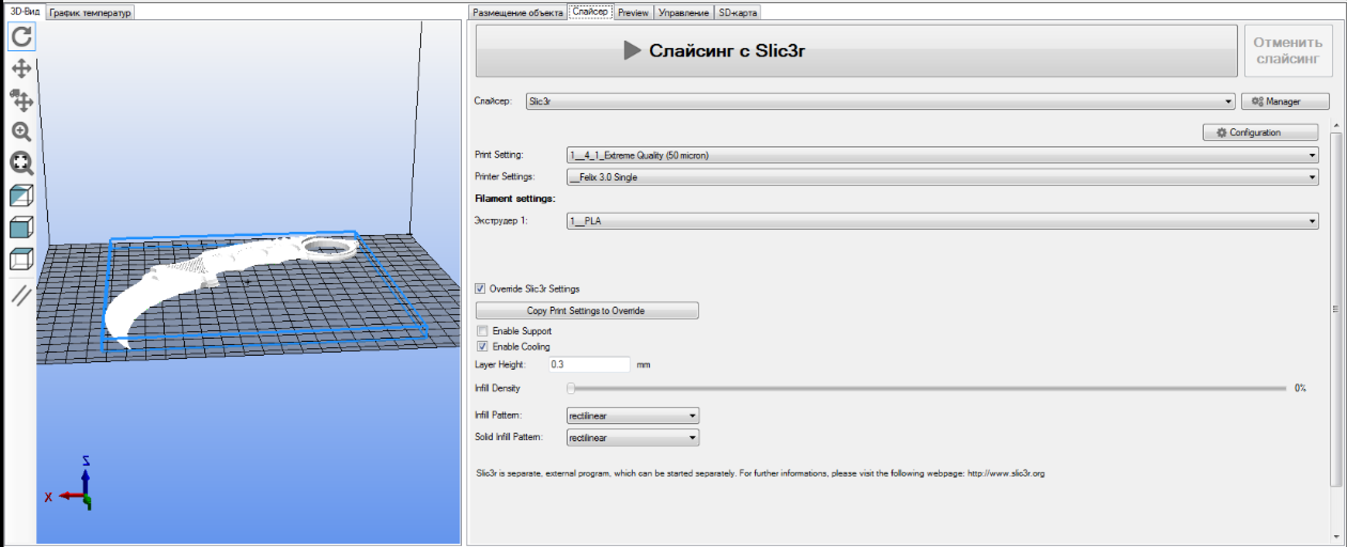Click the Infill Density slider handle
The width and height of the screenshot is (1347, 547).
click(x=571, y=388)
